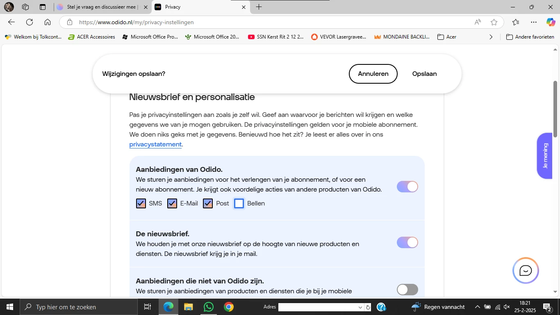Viewport: 560px width, 315px height.
Task: Switch to the 'Stel je vraag en discussieer mee' tab
Action: click(x=102, y=7)
